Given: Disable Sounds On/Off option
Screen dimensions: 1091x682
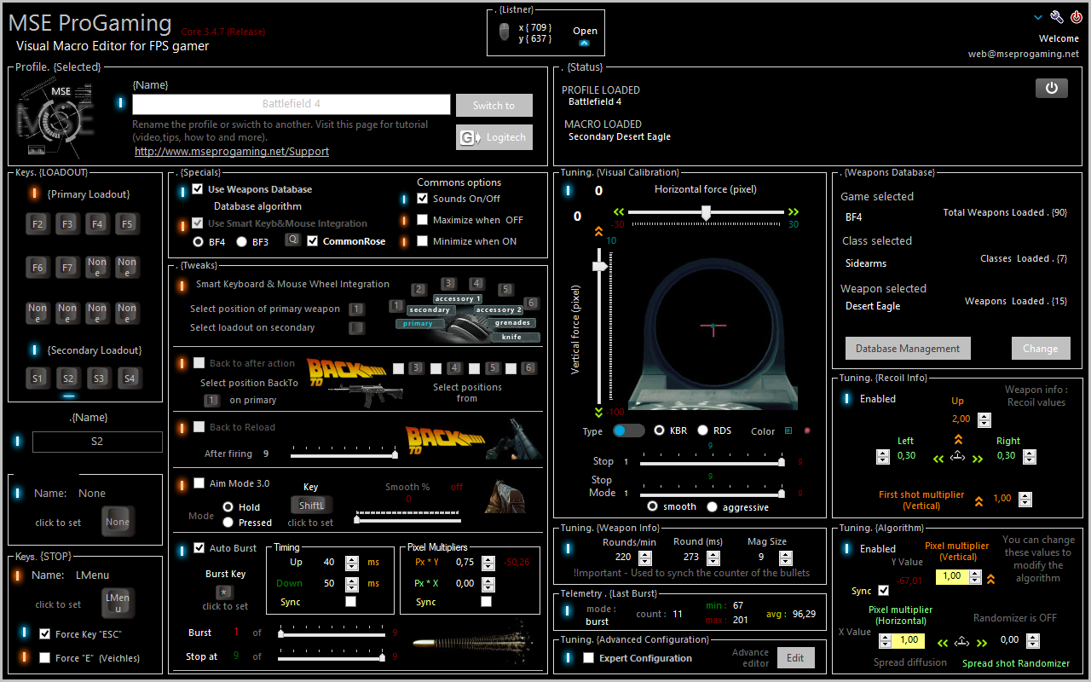Looking at the screenshot, I should tap(423, 199).
